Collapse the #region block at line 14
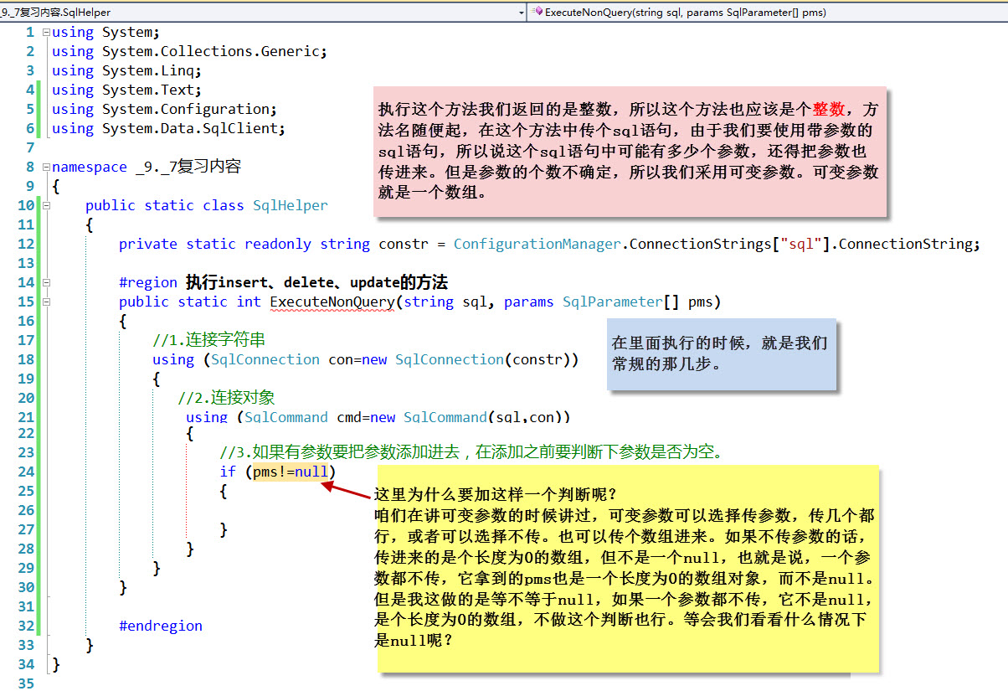1008x691 pixels. click(46, 282)
